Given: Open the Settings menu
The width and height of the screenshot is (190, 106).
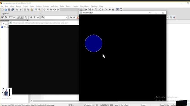Looking at the screenshot, I should [x=94, y=6].
